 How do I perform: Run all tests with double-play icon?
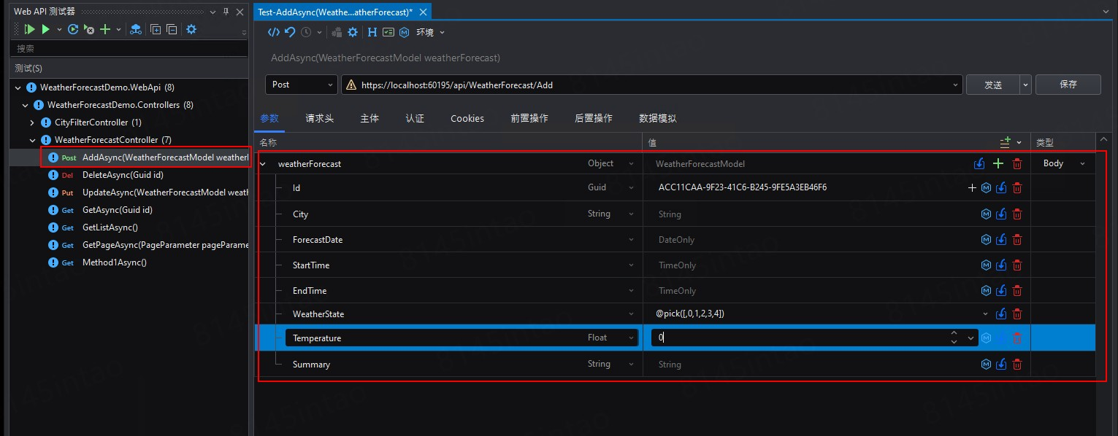29,29
